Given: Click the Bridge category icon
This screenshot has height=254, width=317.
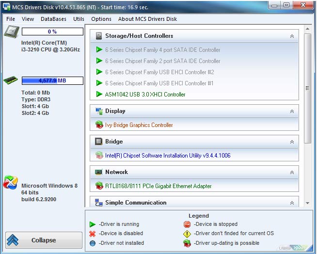Looking at the screenshot, I should tap(99, 142).
